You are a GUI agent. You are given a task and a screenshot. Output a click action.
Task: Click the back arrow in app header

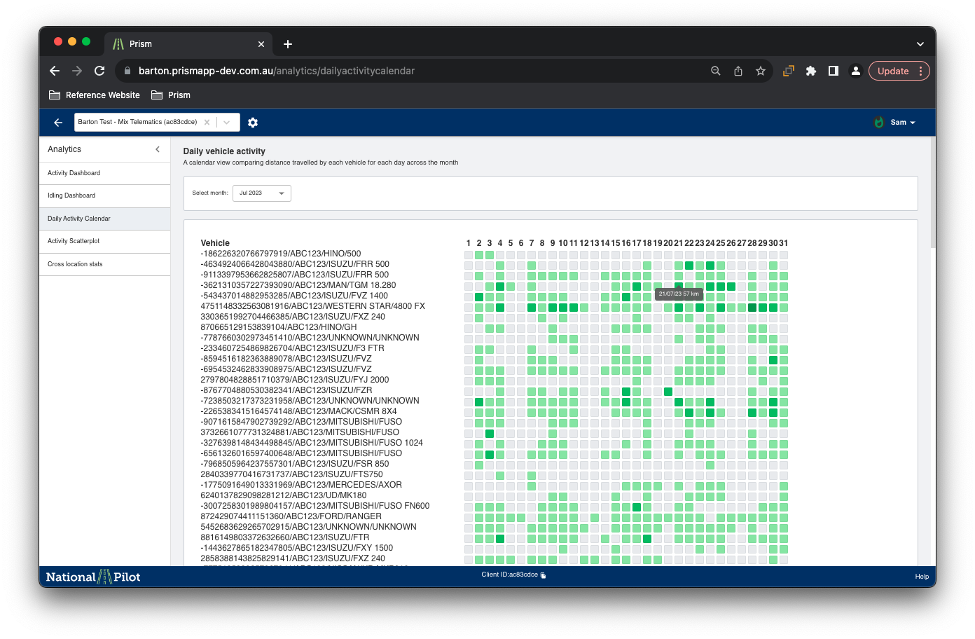[58, 123]
